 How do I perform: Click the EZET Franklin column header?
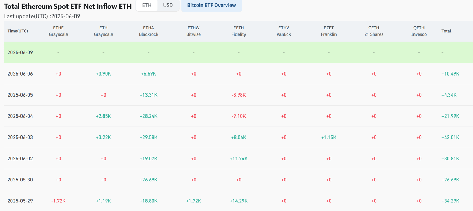[329, 31]
